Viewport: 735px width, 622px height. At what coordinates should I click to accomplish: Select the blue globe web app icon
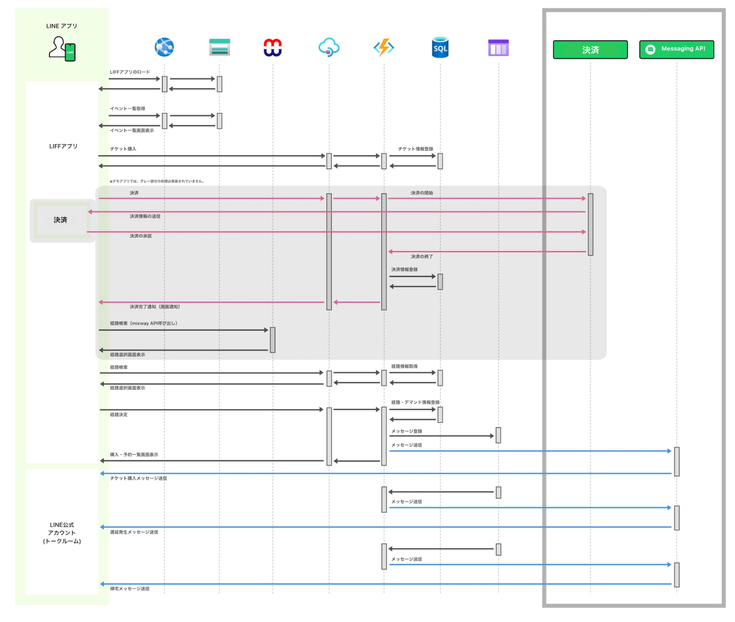tap(164, 48)
